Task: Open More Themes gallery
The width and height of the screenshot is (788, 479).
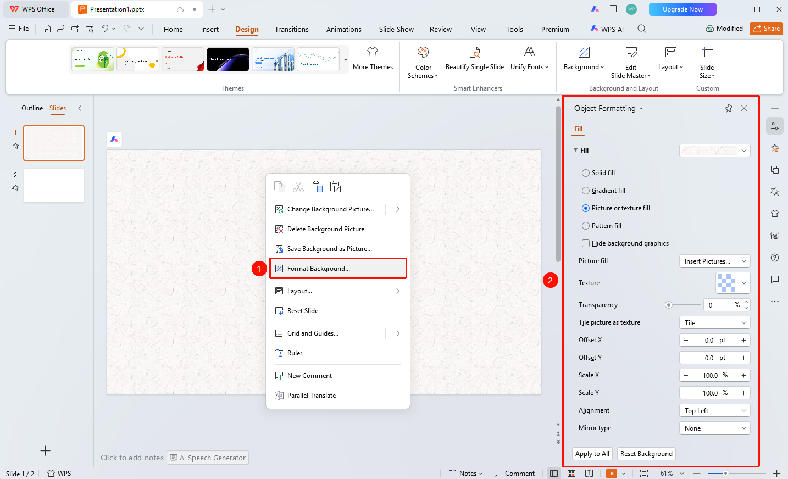Action: pos(373,59)
